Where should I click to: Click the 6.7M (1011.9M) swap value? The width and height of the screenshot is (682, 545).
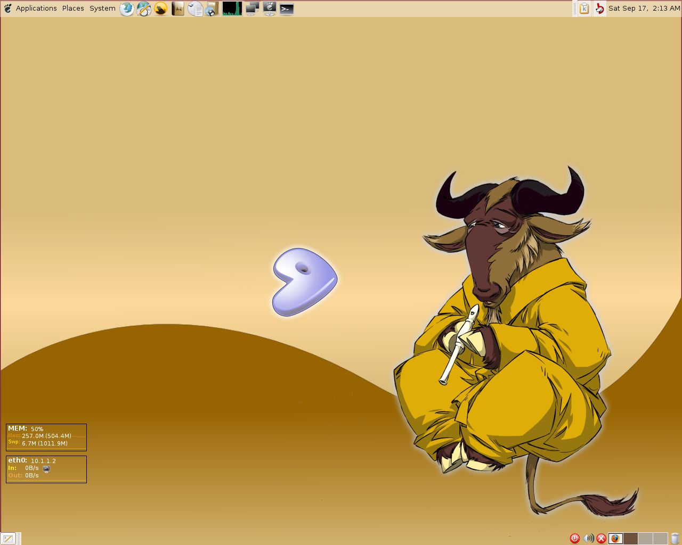[x=45, y=443]
